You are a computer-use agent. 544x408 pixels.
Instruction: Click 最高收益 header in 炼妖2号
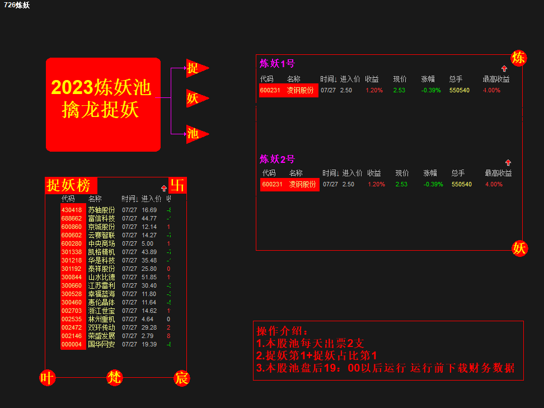[x=498, y=173]
